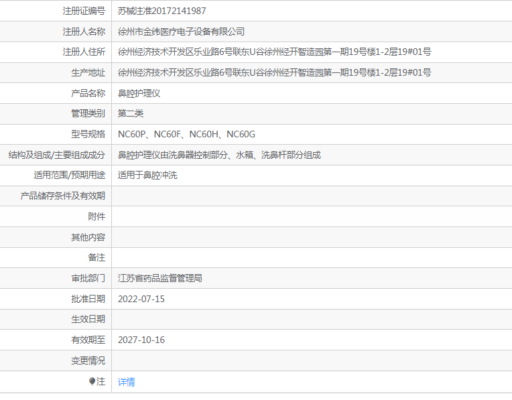Click the 生产地址 label
Image resolution: width=512 pixels, height=400 pixels.
(x=88, y=72)
